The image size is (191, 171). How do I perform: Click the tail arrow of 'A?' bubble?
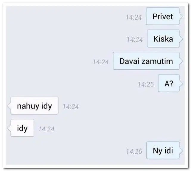(181, 83)
